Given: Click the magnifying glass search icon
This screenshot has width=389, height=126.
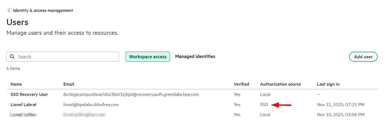Looking at the screenshot, I should 12,57.
